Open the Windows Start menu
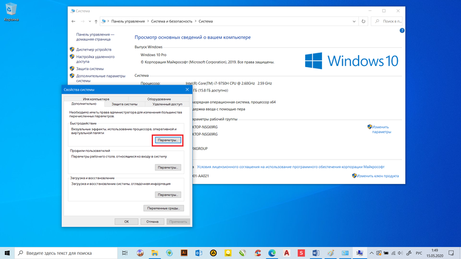461x259 pixels. pos(7,253)
